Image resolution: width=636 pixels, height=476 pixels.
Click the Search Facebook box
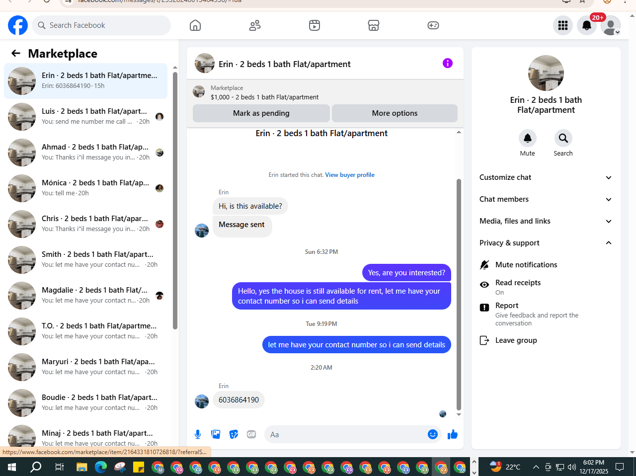coord(101,25)
